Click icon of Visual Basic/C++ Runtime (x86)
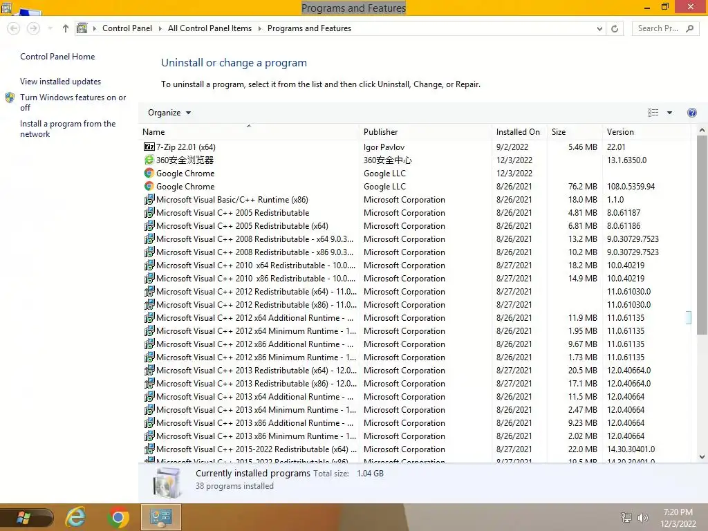708x531 pixels. coord(149,199)
